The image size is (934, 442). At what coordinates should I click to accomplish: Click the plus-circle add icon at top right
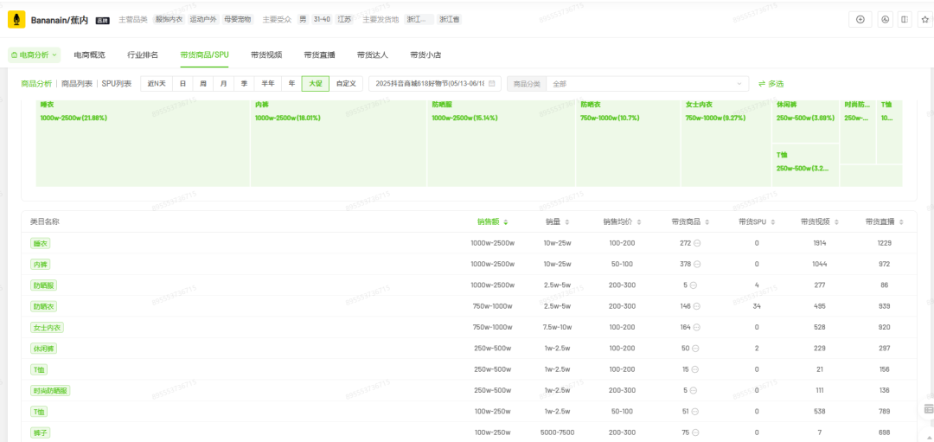pos(860,19)
